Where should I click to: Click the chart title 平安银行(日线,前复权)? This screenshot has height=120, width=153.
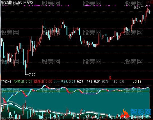(18, 2)
